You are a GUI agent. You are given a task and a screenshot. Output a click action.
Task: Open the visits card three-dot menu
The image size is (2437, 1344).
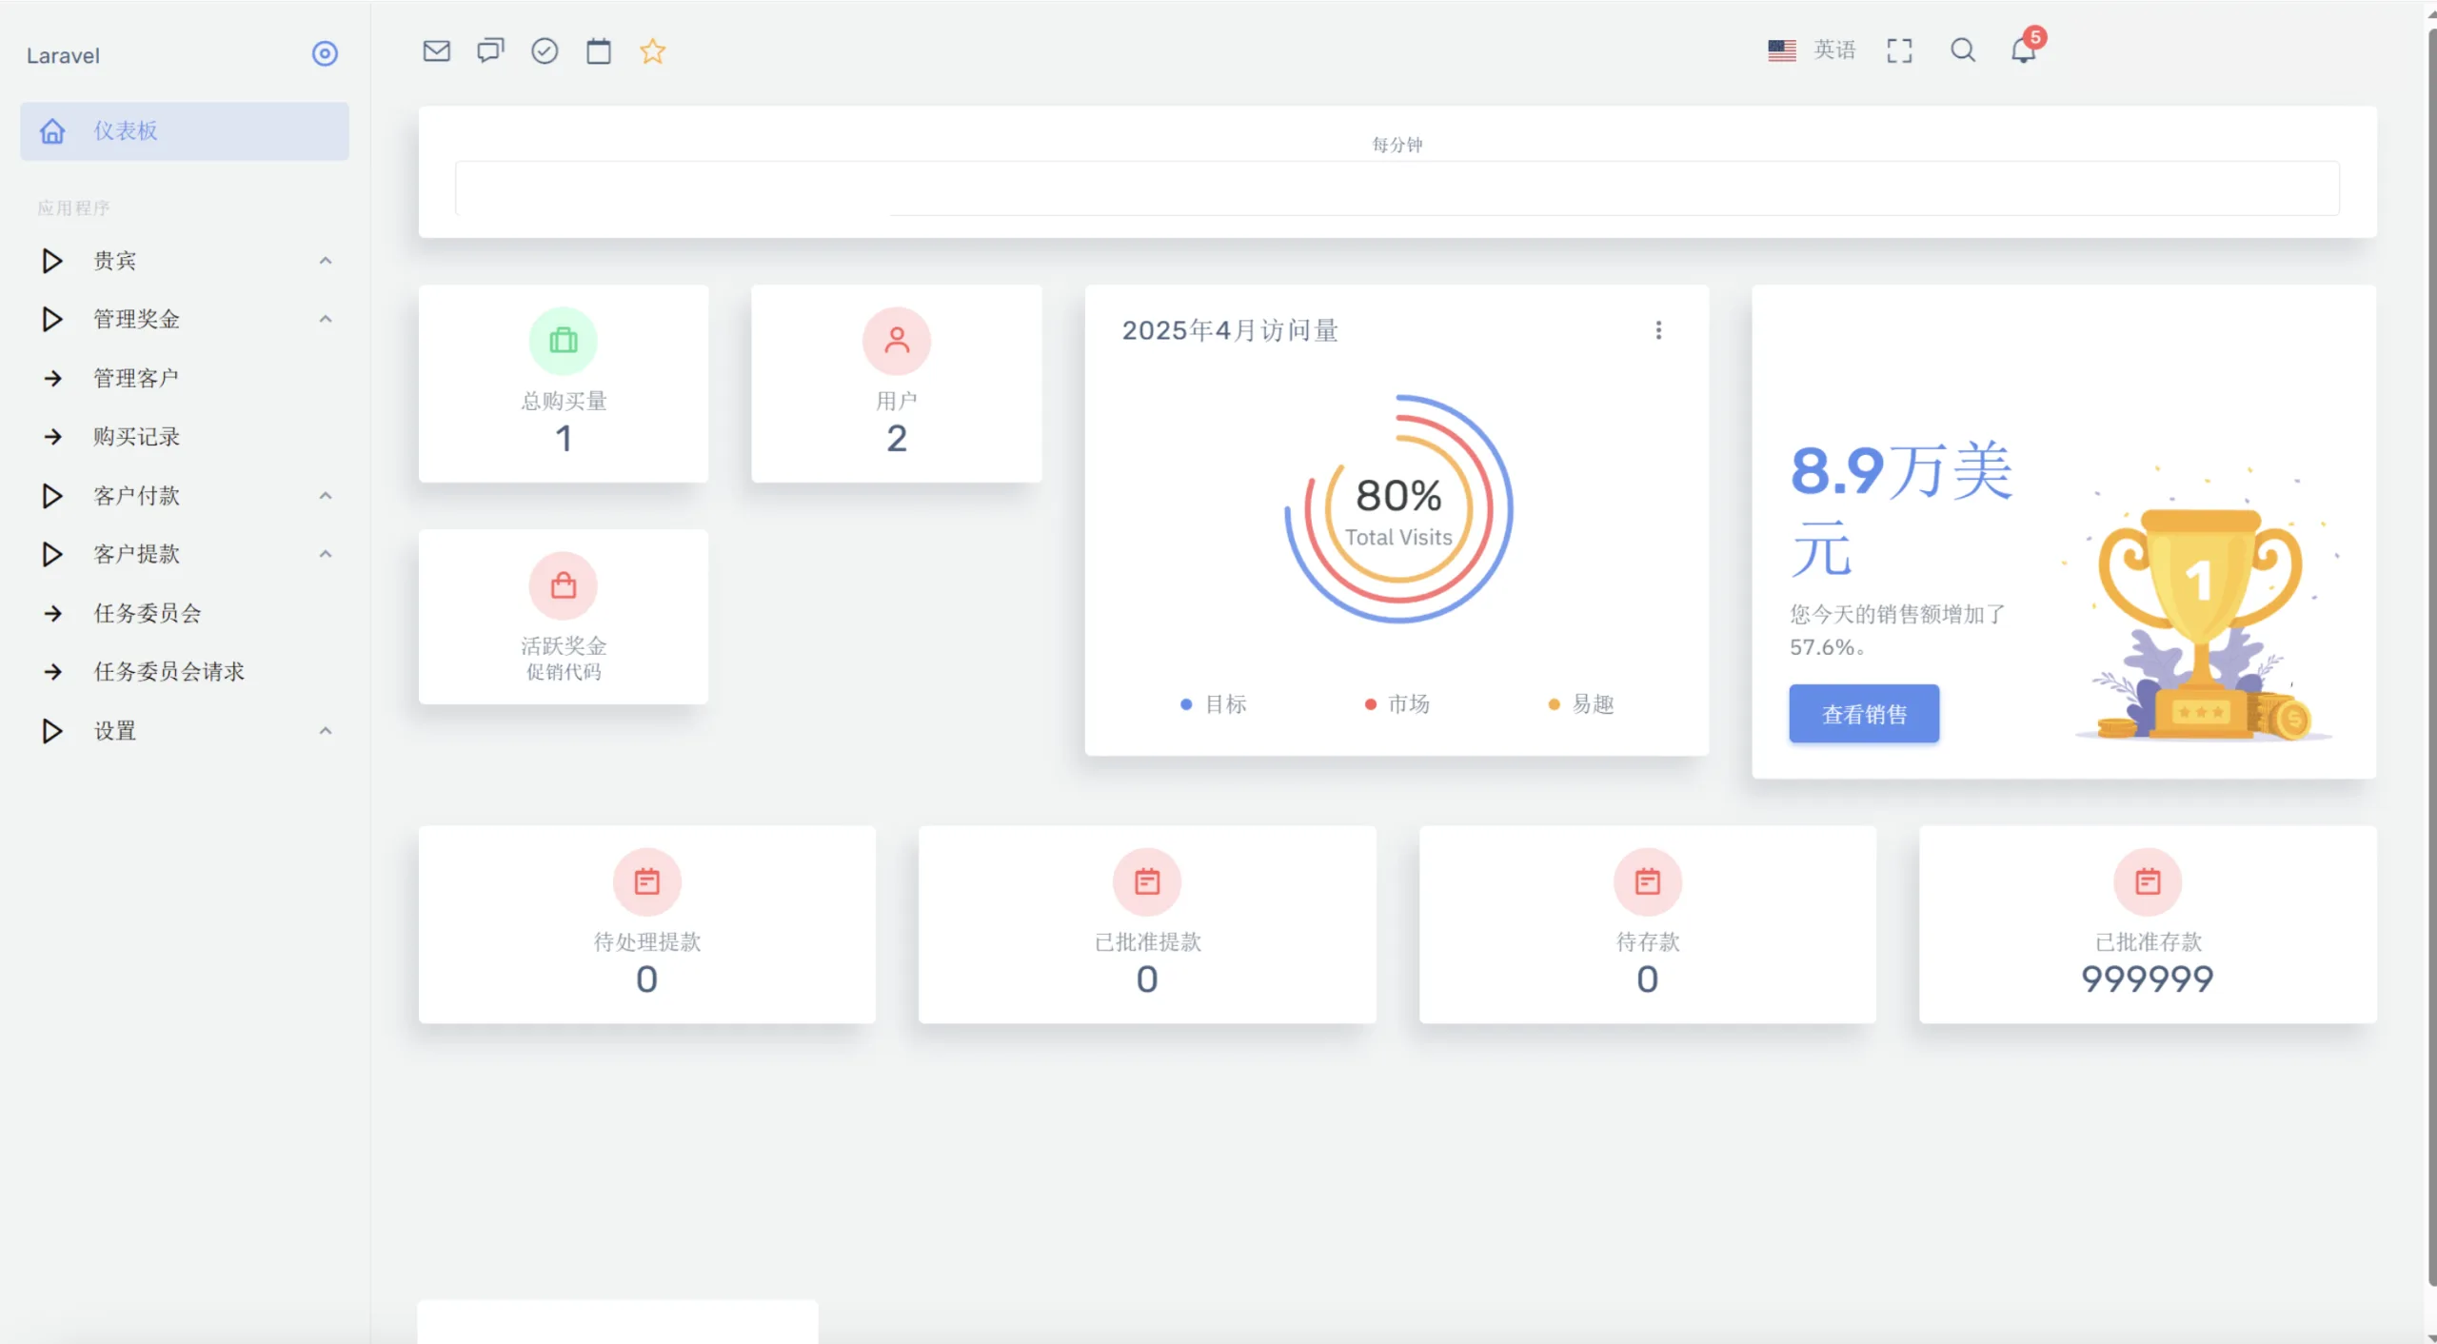1658,330
